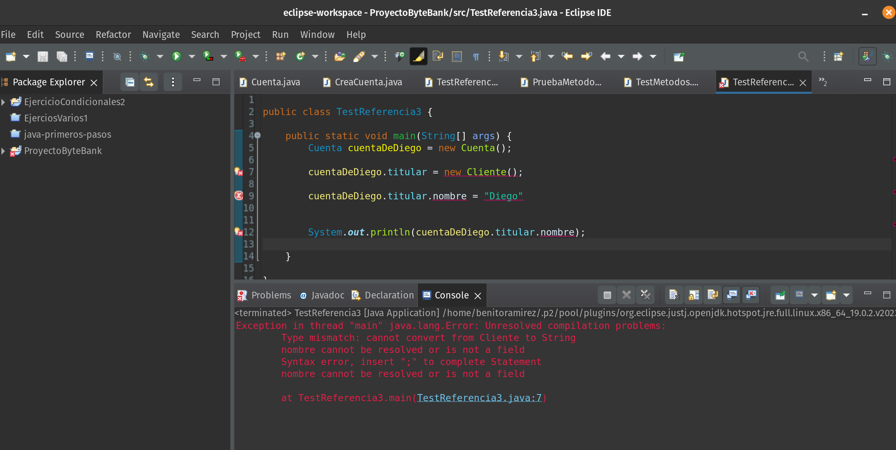The height and width of the screenshot is (450, 896).
Task: Open Package Explorer view menu three dots
Action: click(x=173, y=82)
